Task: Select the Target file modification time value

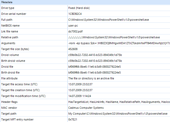Action: [80, 96]
